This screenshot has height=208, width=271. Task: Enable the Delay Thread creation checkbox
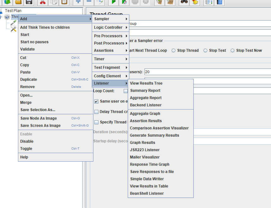(x=97, y=112)
